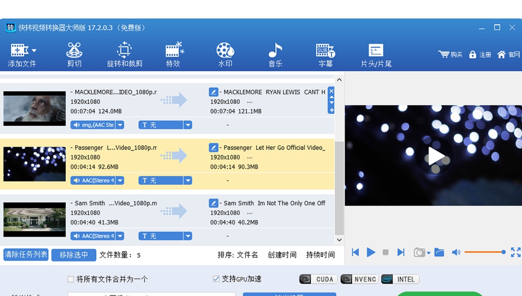Screen dimensions: 522x296
Task: Move MACKLEMORE item up in list
Action: point(331,97)
